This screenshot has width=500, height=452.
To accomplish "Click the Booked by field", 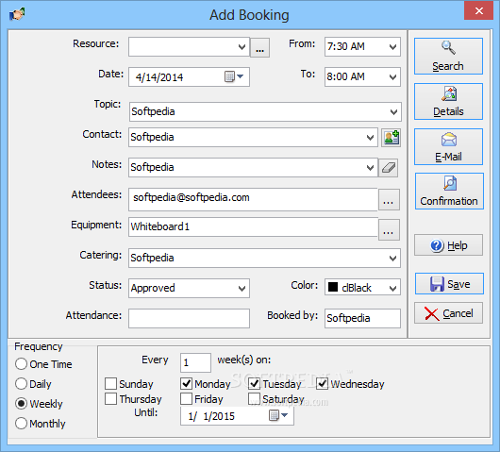I will (x=362, y=318).
